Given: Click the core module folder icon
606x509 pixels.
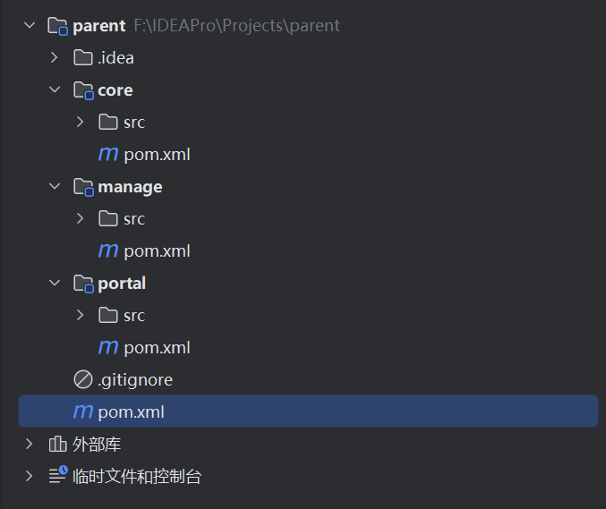Looking at the screenshot, I should 83,90.
